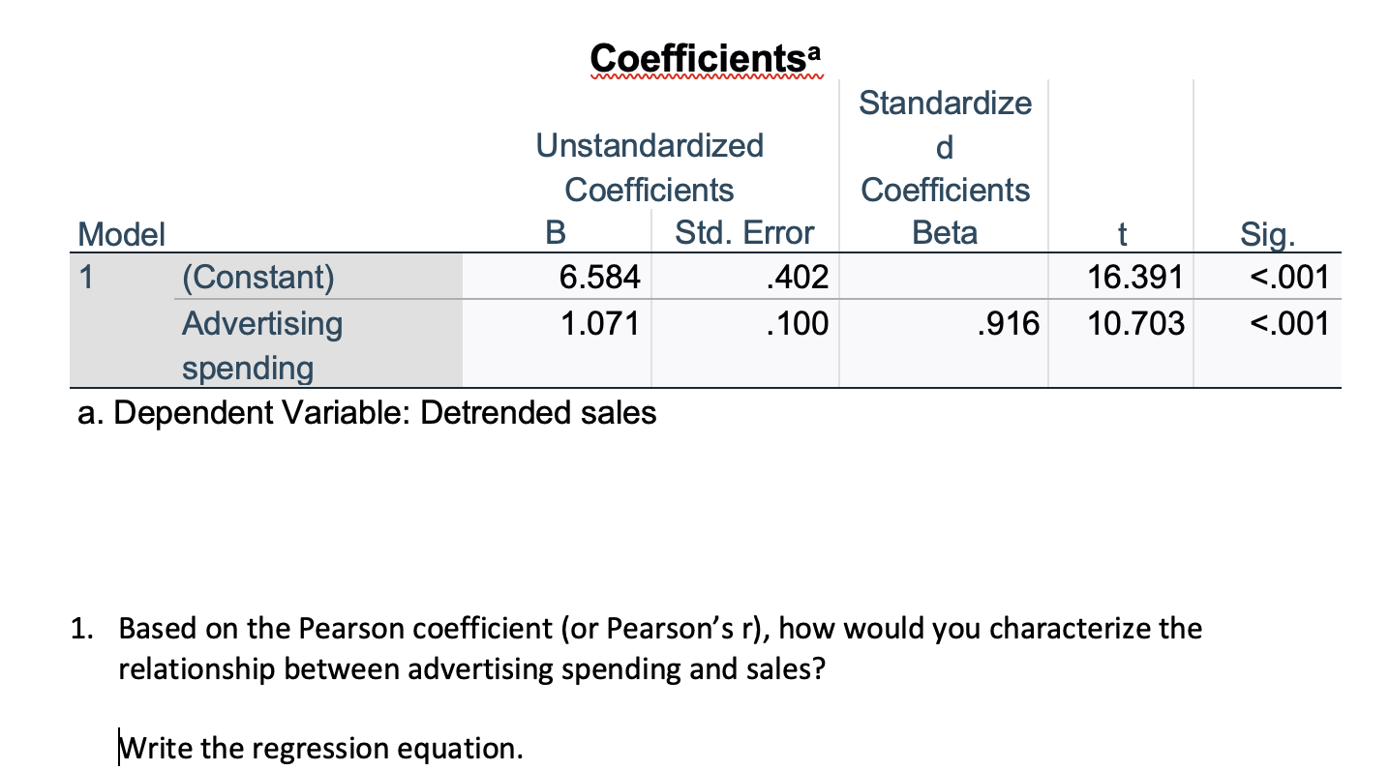Click the Beta column header

click(945, 233)
